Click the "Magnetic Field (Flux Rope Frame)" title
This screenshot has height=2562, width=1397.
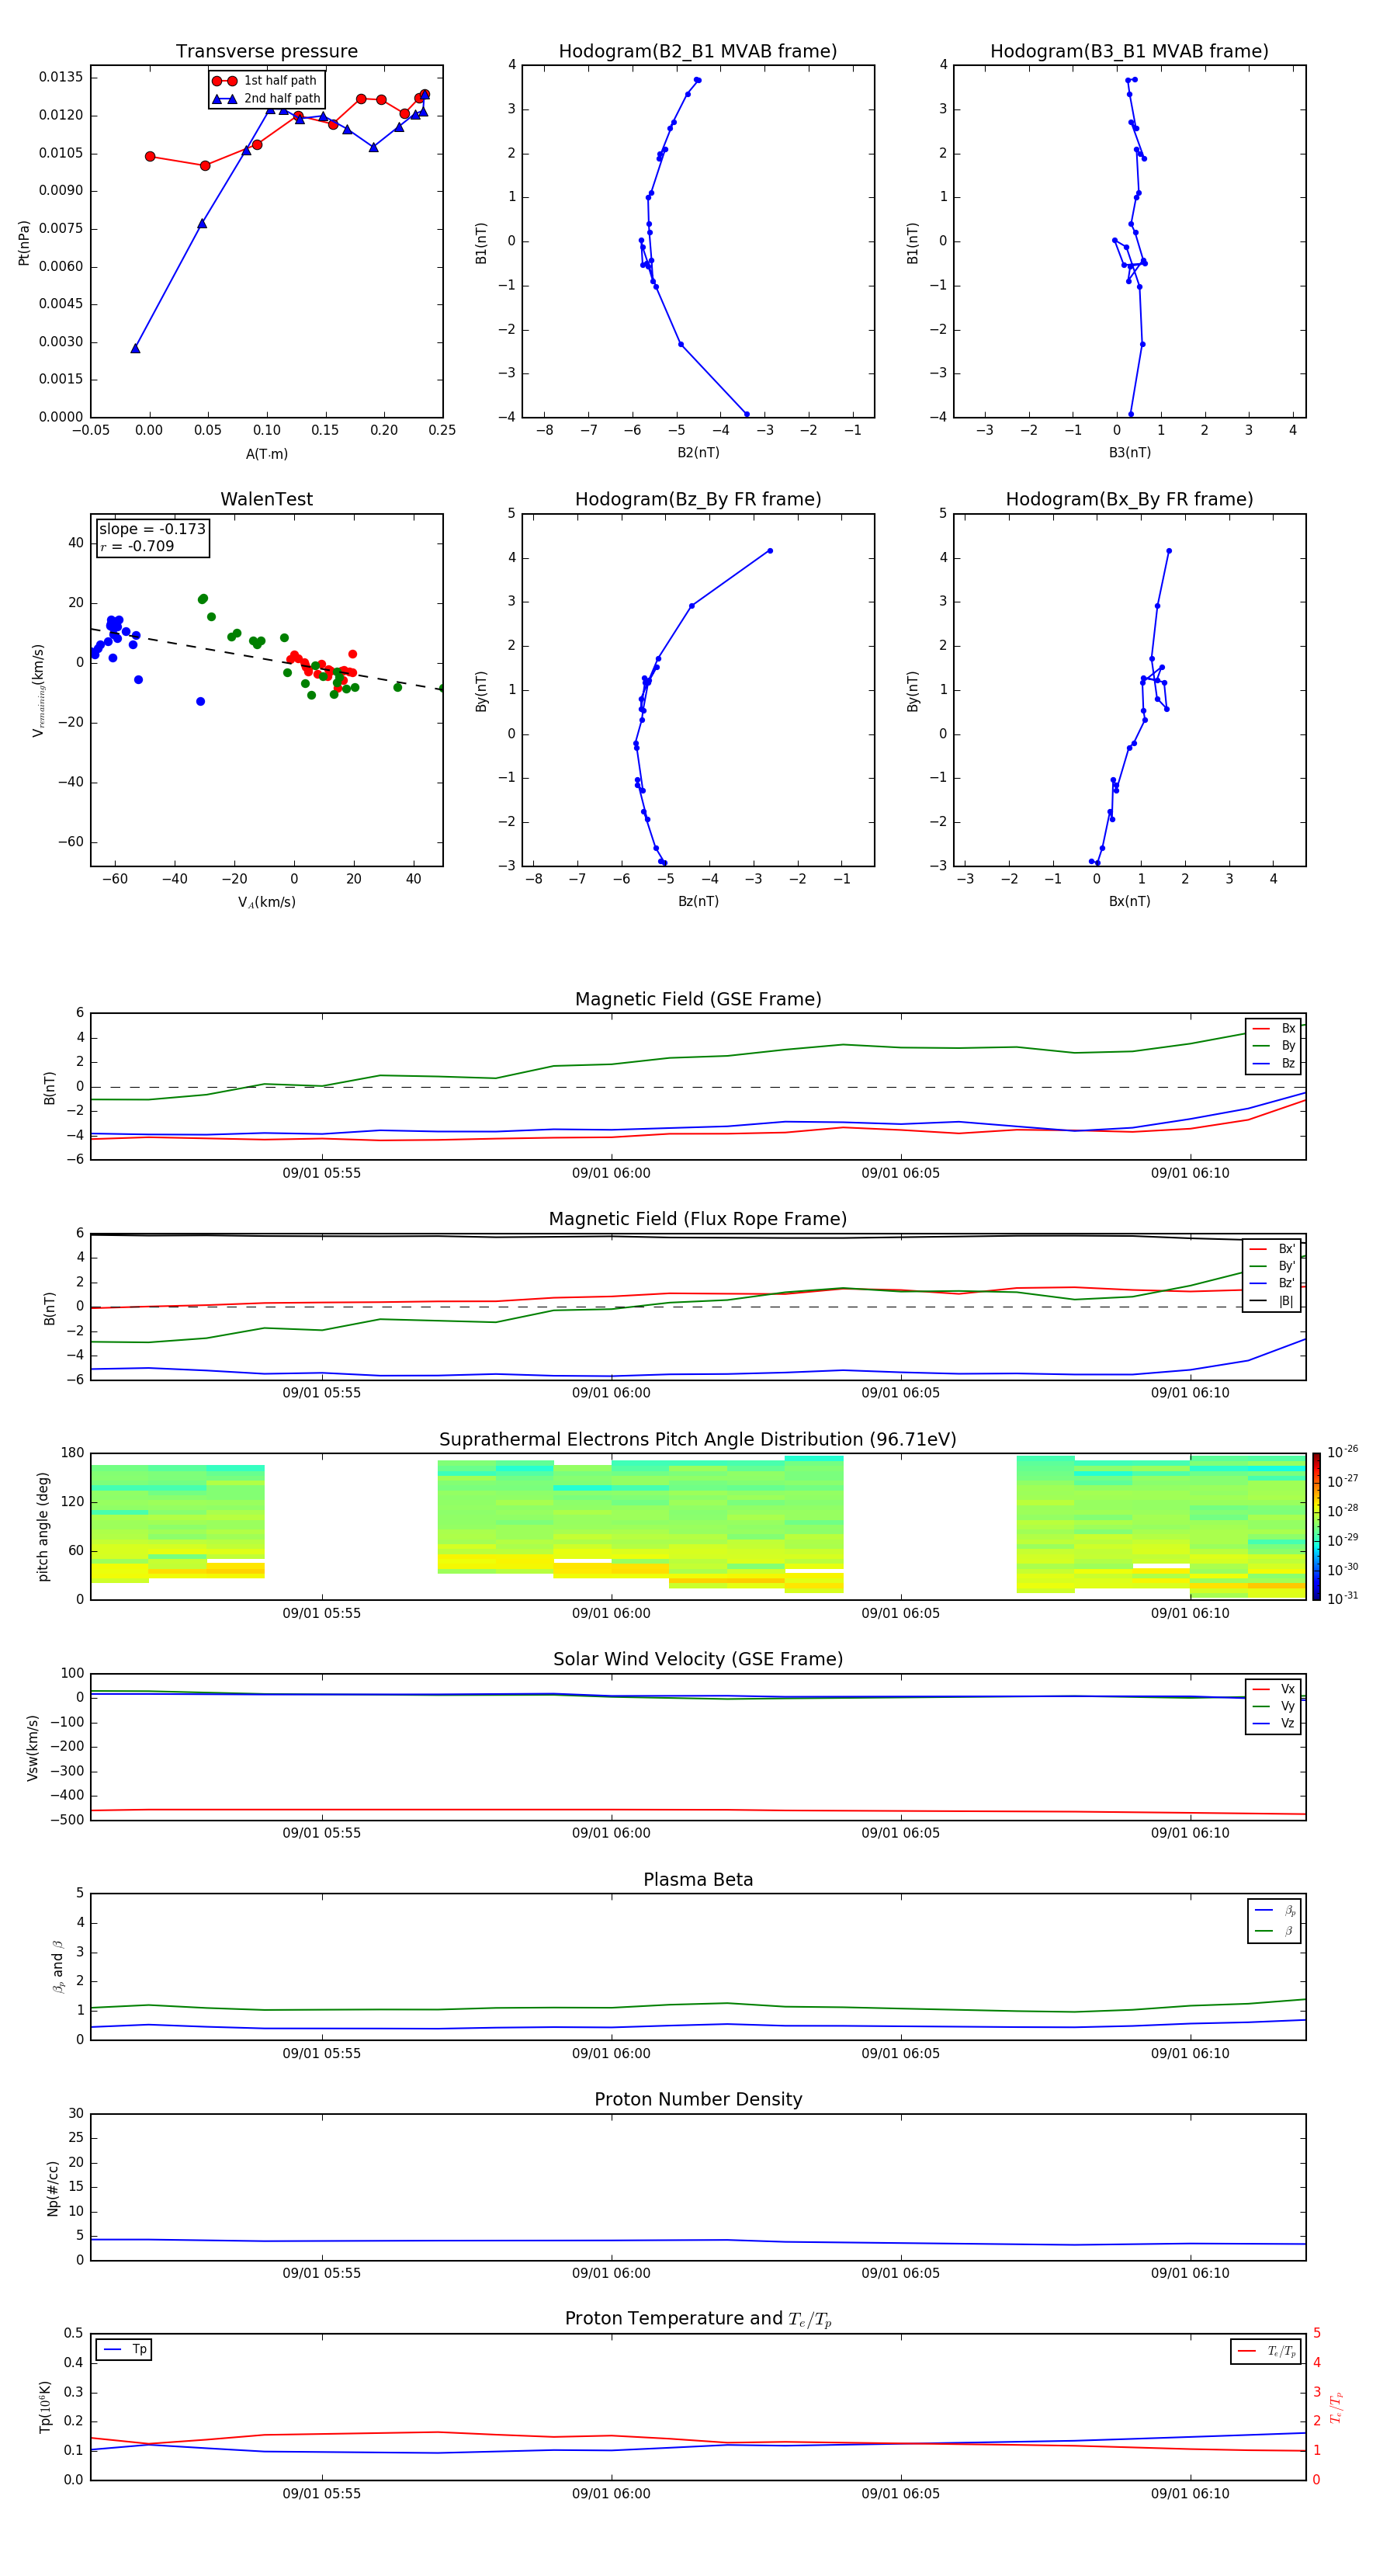(698, 1220)
